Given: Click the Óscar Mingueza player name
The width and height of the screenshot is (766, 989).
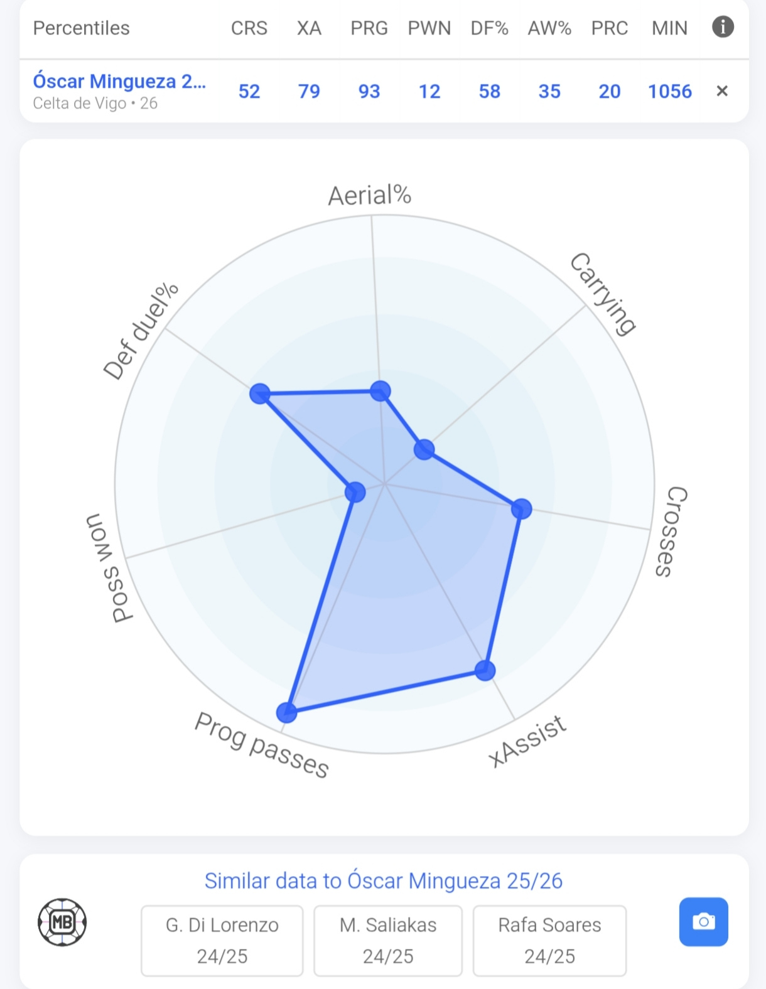Looking at the screenshot, I should pos(119,82).
